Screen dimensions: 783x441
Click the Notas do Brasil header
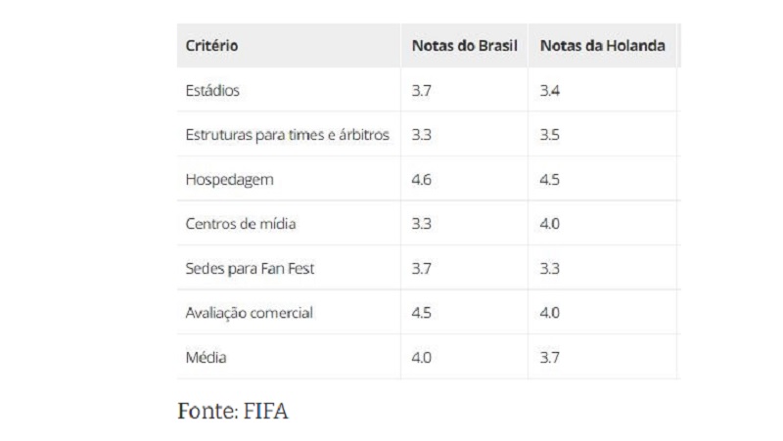click(x=464, y=46)
